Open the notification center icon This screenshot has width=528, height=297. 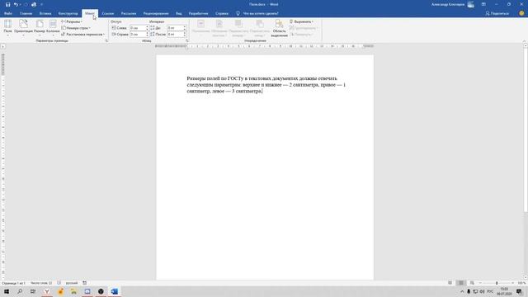click(x=519, y=291)
